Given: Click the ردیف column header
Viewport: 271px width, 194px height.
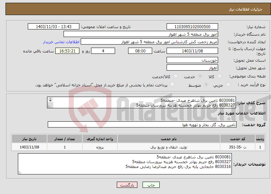Looking at the screenshot, I should [260, 139].
